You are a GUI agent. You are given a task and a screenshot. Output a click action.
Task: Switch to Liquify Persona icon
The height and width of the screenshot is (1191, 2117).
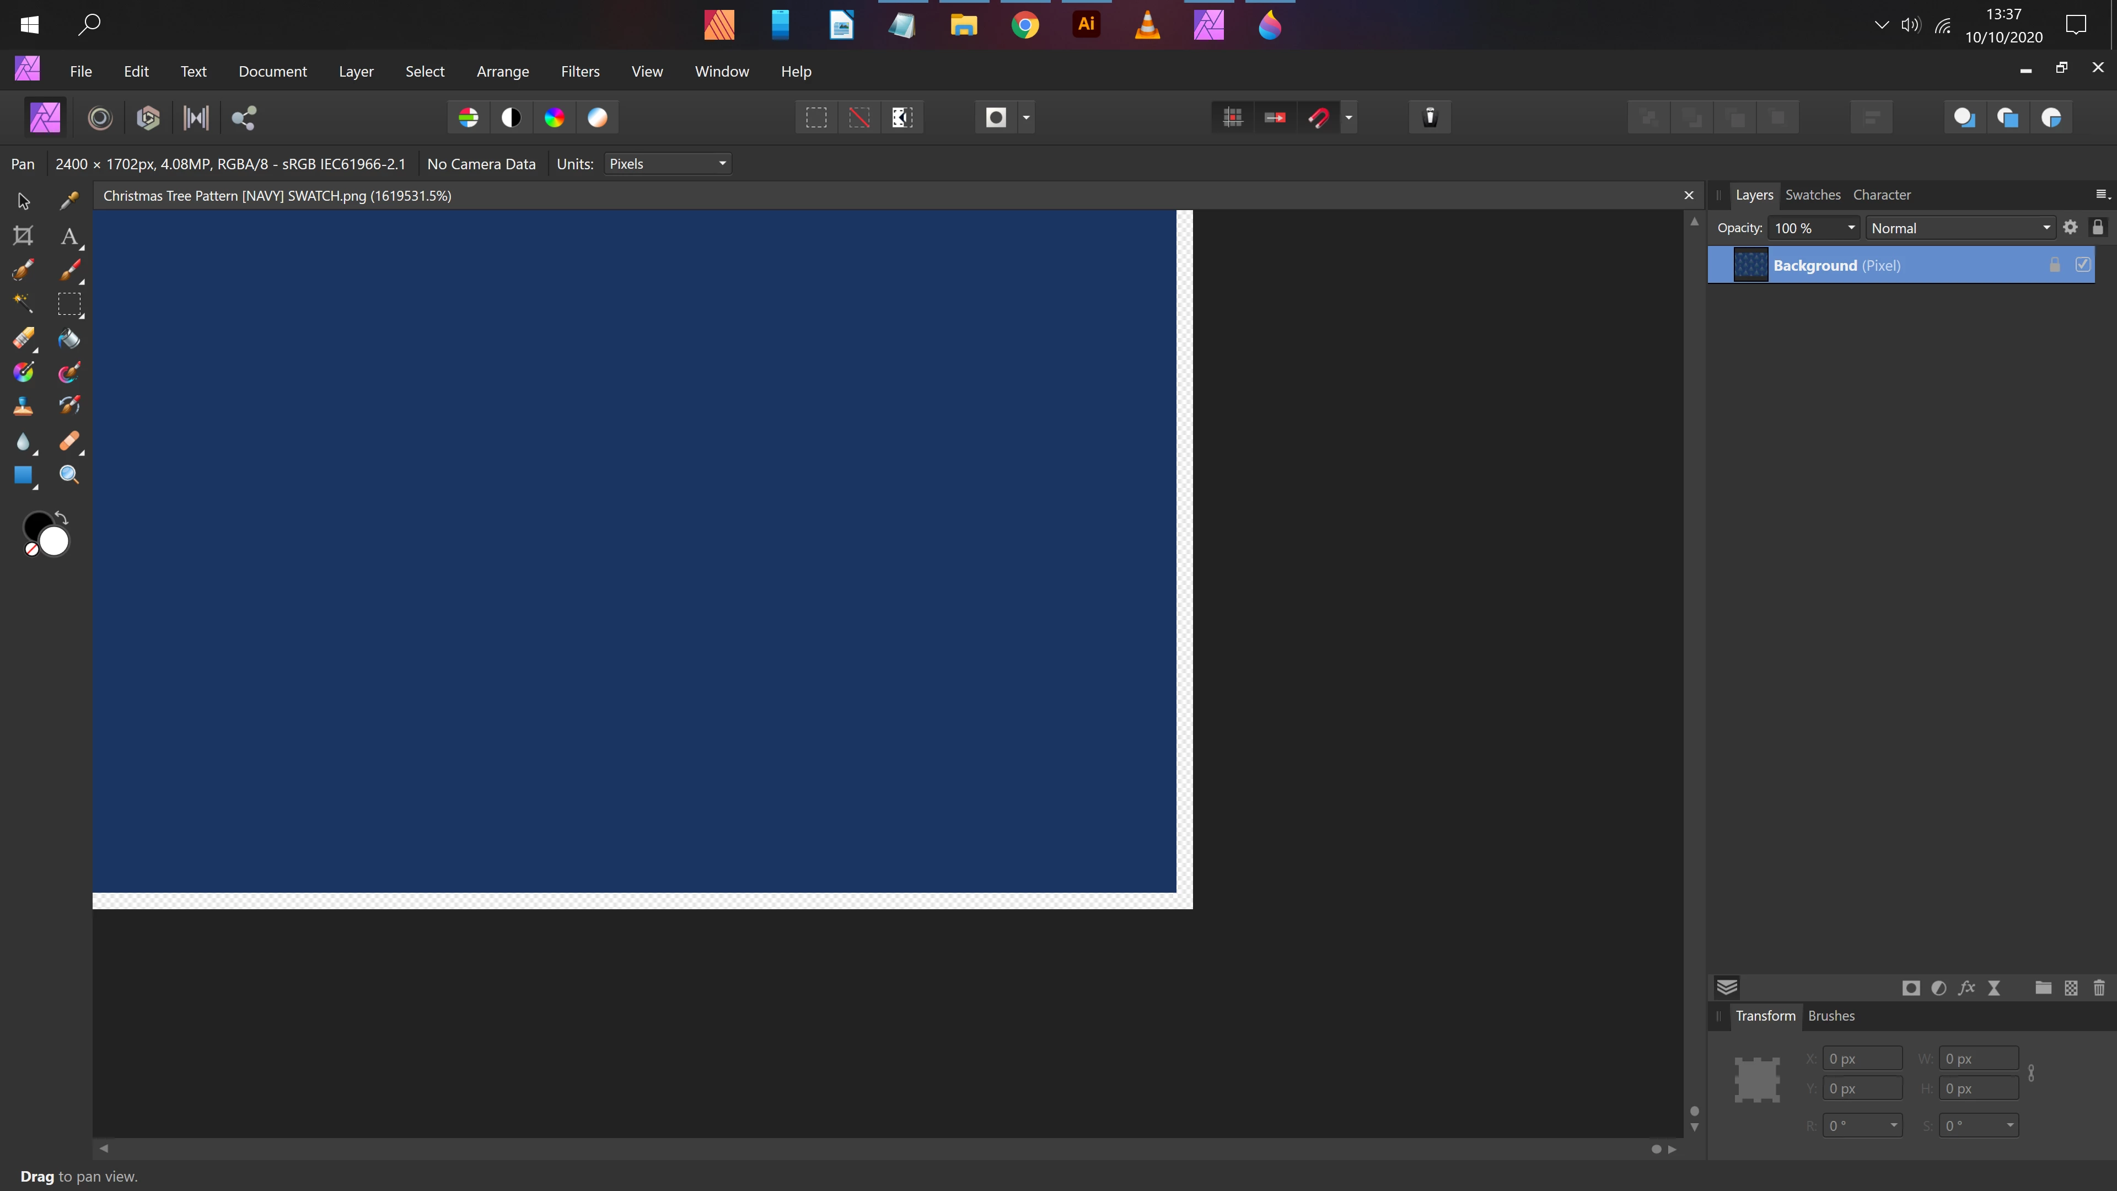pos(100,117)
